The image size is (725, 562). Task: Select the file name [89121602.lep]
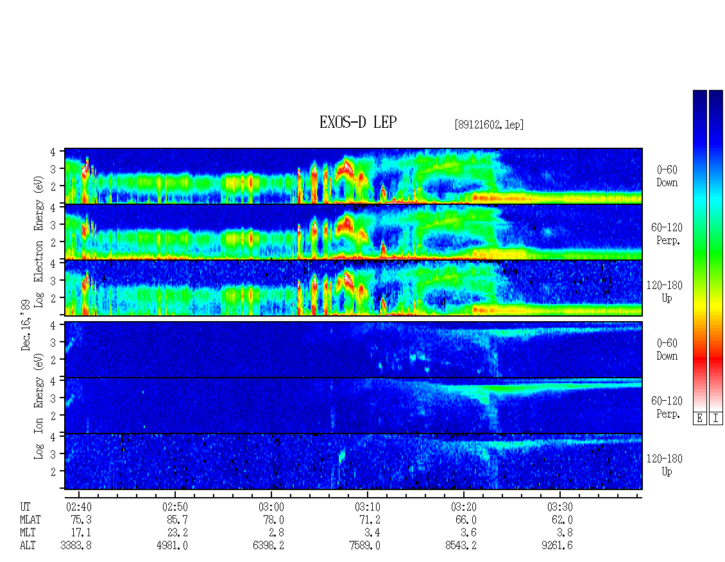(489, 125)
